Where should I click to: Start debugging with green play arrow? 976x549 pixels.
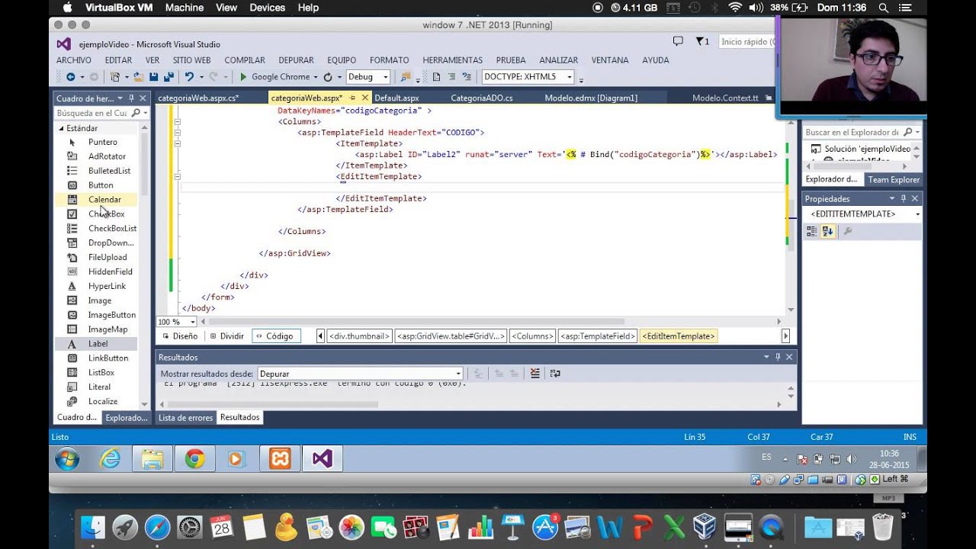pos(243,77)
